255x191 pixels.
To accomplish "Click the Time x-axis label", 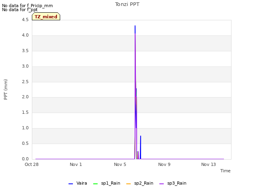I will pos(226,171).
